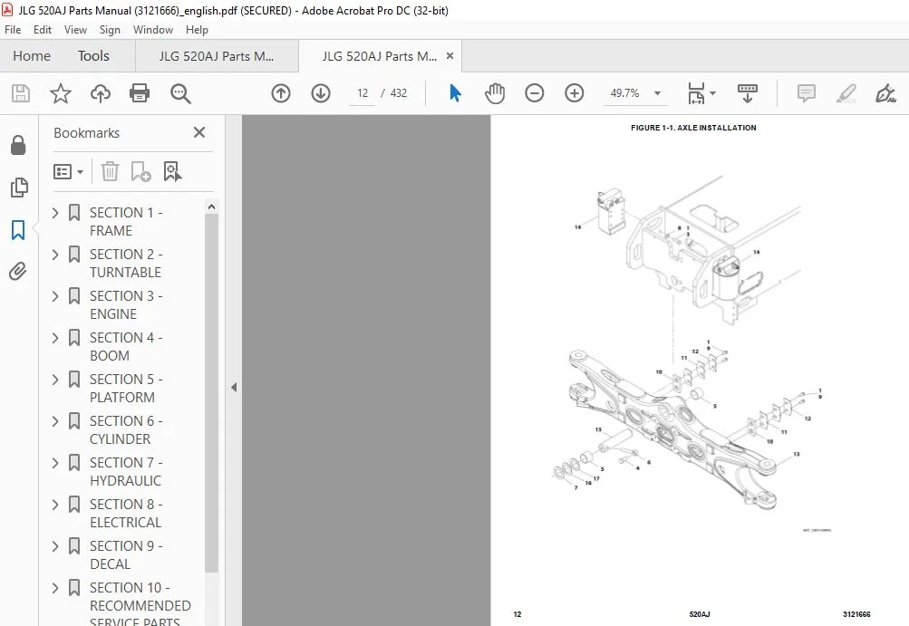
Task: Open fit page width options
Action: pos(701,93)
